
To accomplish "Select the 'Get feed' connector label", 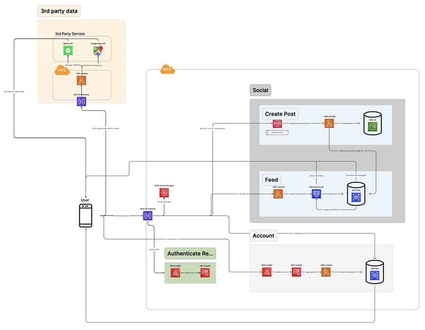I will tap(243, 194).
